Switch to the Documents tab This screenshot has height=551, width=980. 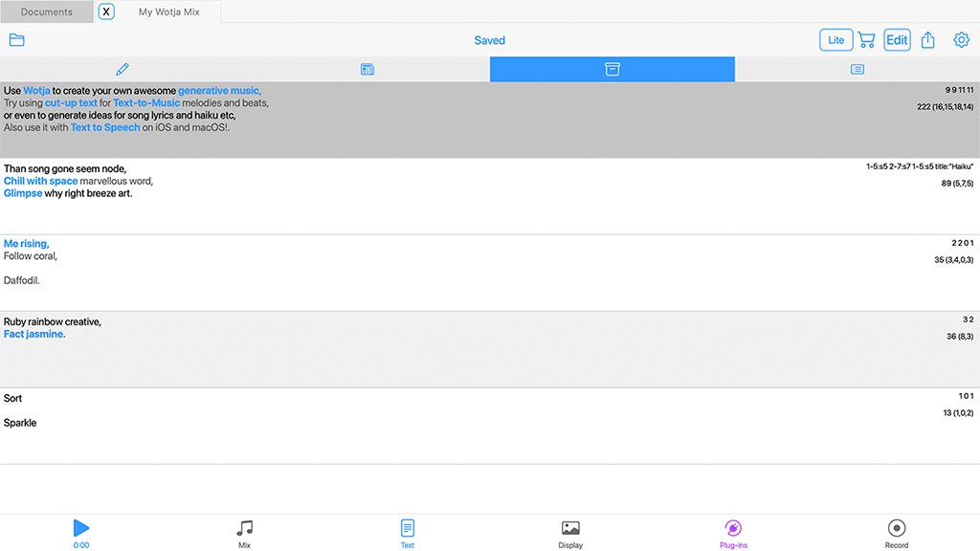pos(47,12)
